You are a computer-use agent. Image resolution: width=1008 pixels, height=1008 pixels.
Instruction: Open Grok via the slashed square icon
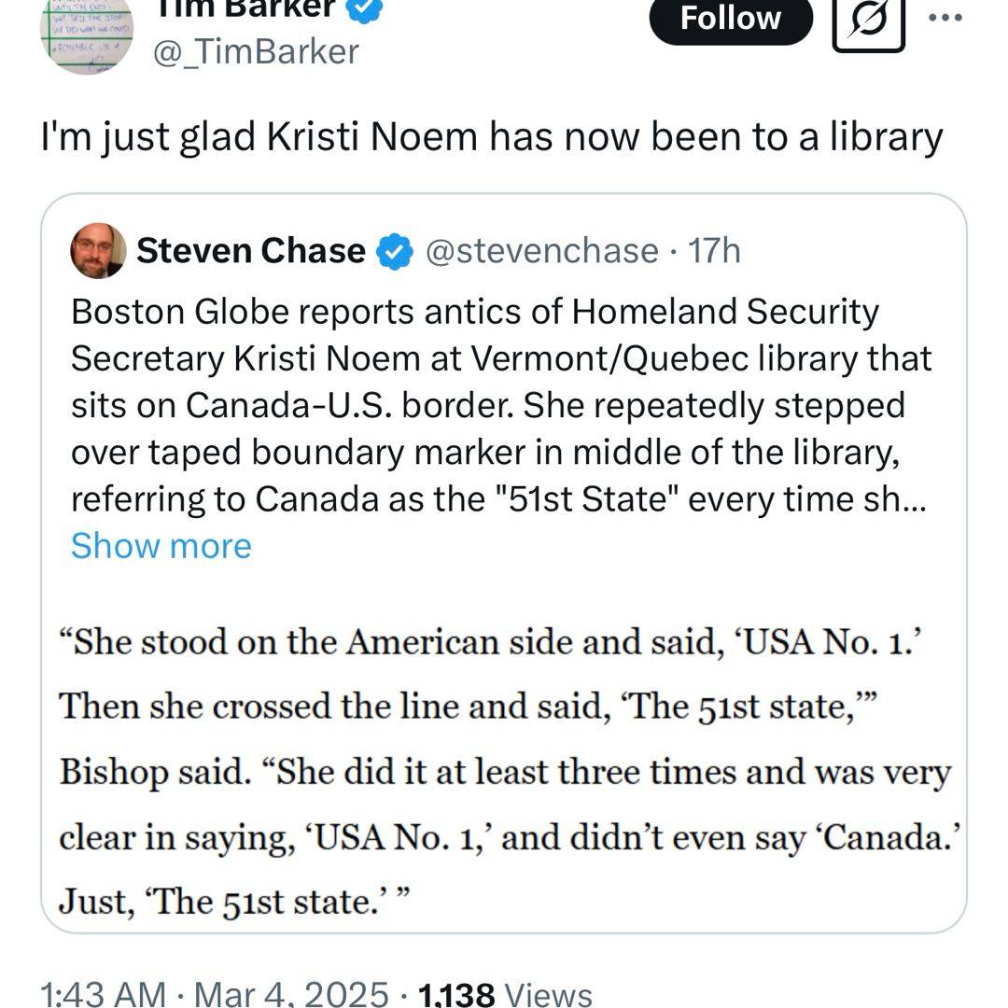tap(868, 21)
